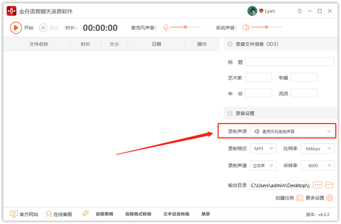Screen dimensions: 341x224
Task: Click the user avatar next to Lyan
Action: pos(252,11)
